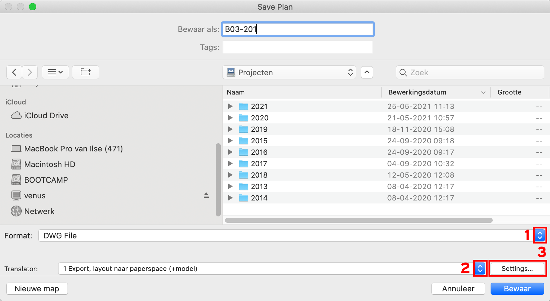This screenshot has height=301, width=550.
Task: Select BOOTCAMP volume in the sidebar
Action: (x=46, y=180)
